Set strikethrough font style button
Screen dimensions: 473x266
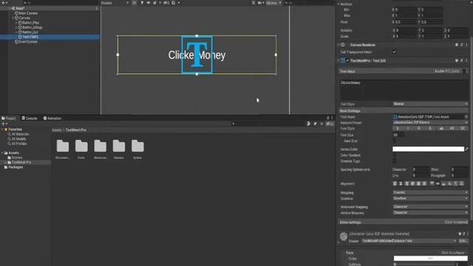430,129
